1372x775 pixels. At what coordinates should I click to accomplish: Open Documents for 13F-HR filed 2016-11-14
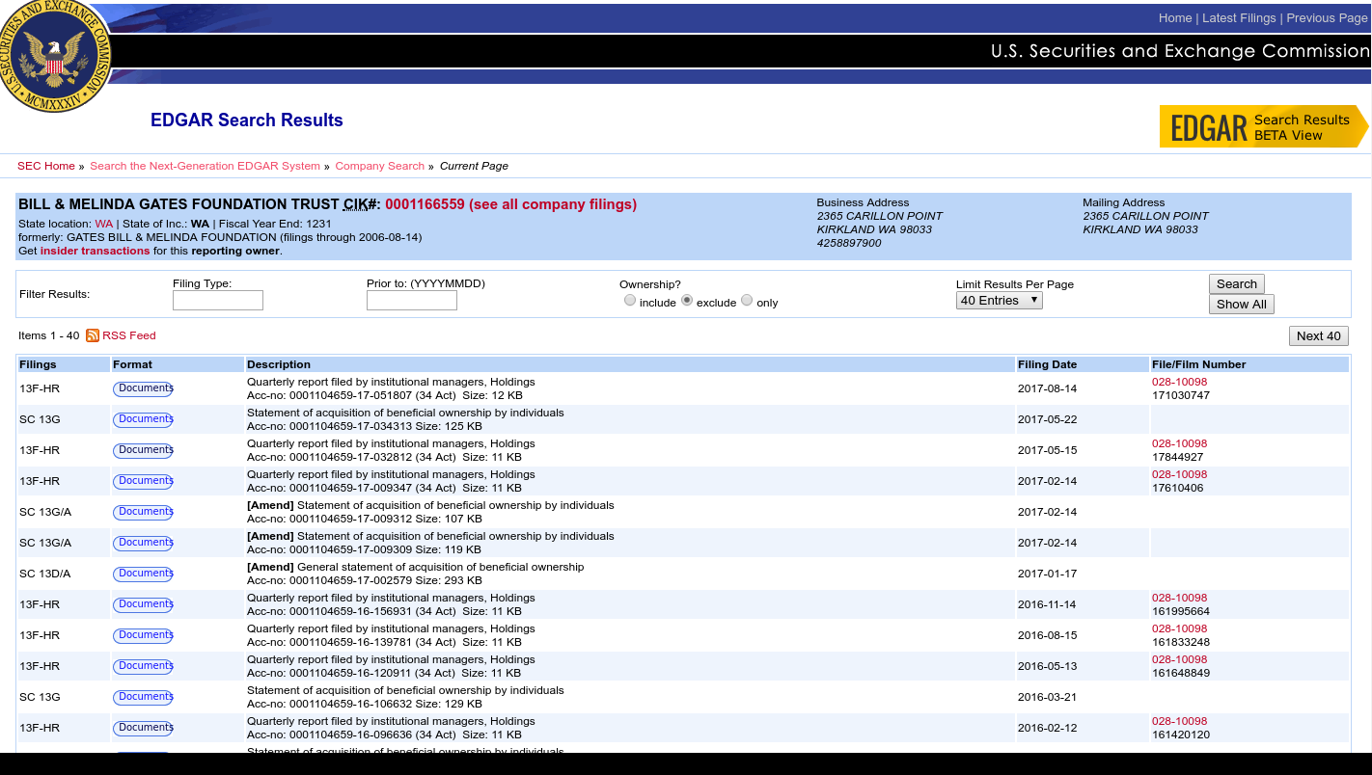pos(143,604)
